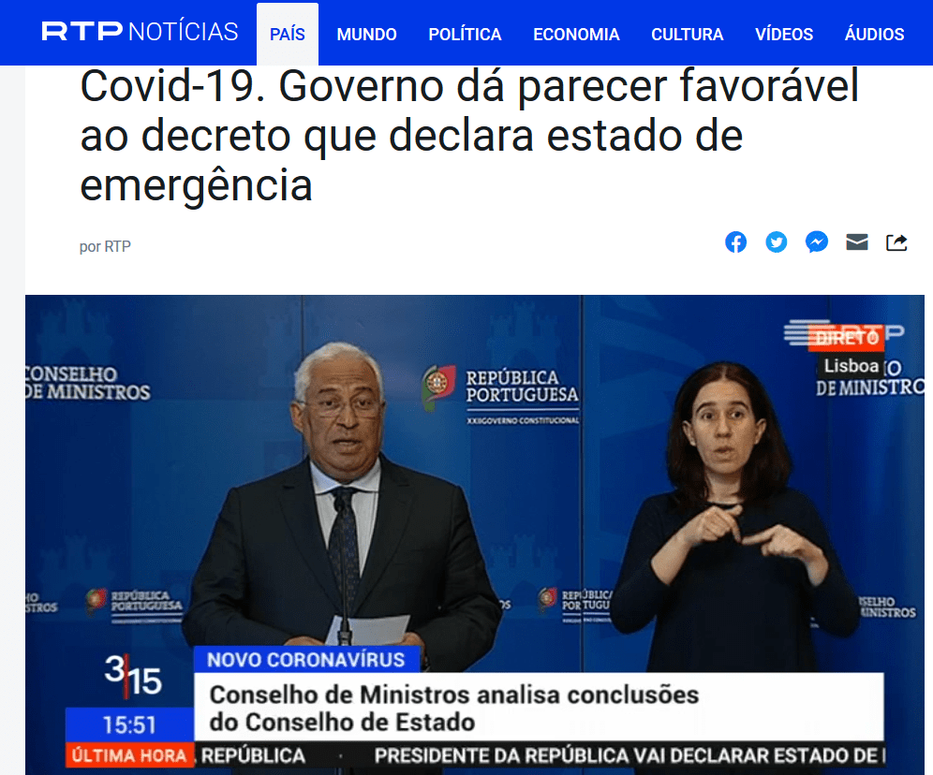
Task: Share article on Facebook
Action: [x=735, y=242]
